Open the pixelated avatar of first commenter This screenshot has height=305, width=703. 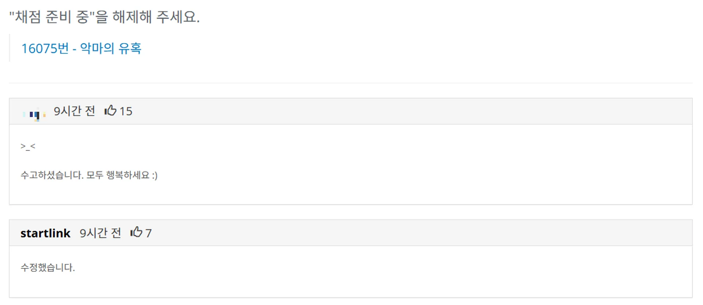click(x=34, y=114)
